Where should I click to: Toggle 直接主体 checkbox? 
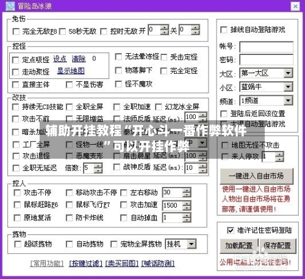tap(15, 85)
